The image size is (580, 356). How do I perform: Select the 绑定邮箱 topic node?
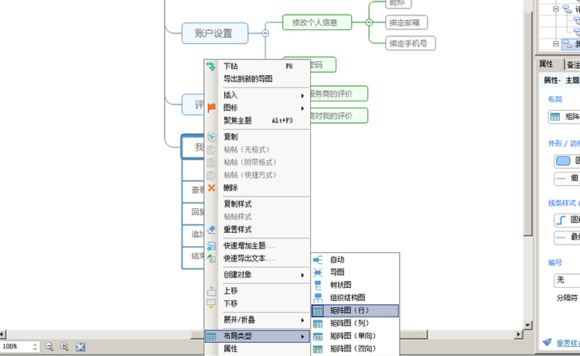coord(406,22)
